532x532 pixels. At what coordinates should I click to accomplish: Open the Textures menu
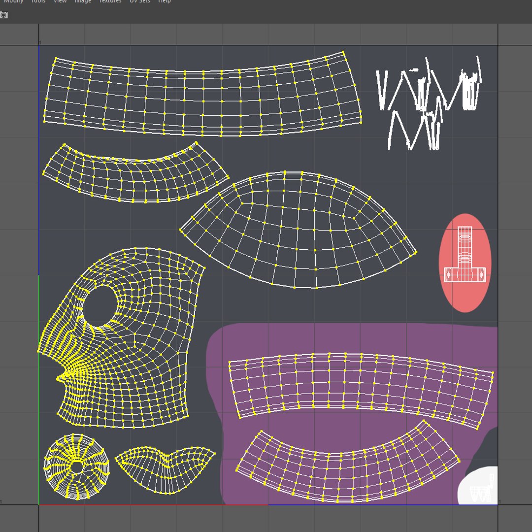[x=110, y=1]
